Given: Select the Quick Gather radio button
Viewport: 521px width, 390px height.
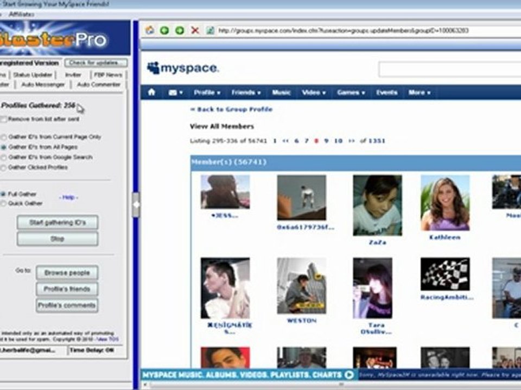Looking at the screenshot, I should pos(4,204).
